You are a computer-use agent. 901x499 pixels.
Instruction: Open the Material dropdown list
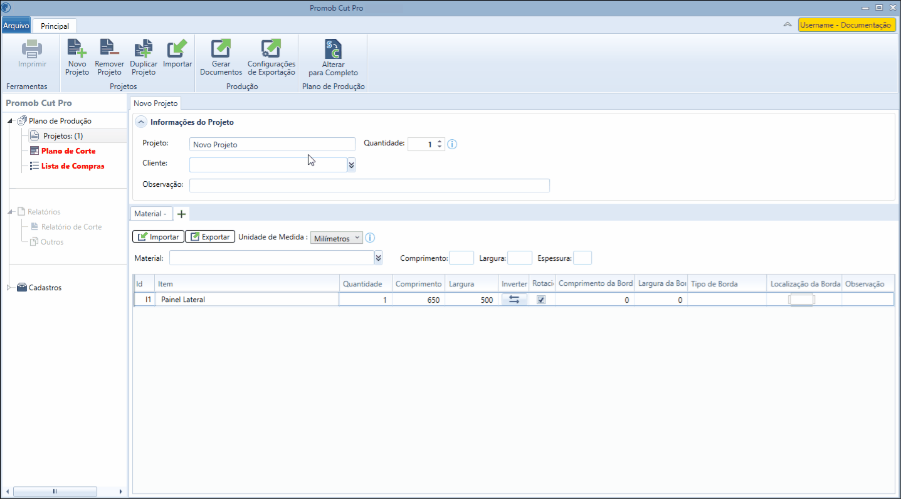pos(378,258)
